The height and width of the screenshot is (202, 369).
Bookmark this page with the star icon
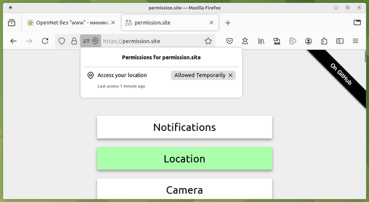click(208, 41)
